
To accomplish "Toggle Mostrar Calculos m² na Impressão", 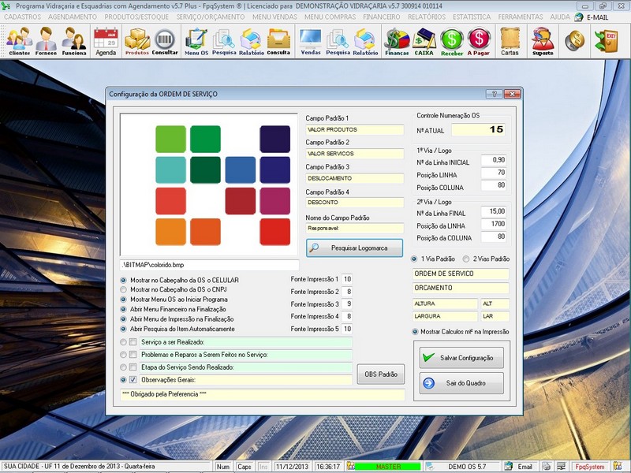I will [x=415, y=332].
